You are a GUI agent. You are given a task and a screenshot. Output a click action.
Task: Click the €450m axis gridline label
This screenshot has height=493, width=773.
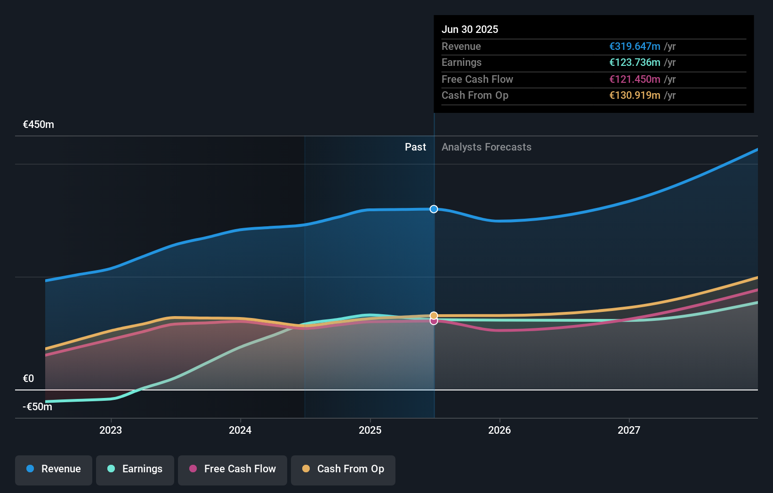pyautogui.click(x=38, y=125)
